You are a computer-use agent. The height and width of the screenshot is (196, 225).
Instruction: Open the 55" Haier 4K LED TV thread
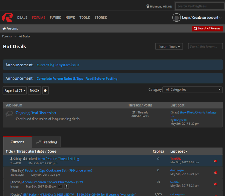tap(80, 195)
